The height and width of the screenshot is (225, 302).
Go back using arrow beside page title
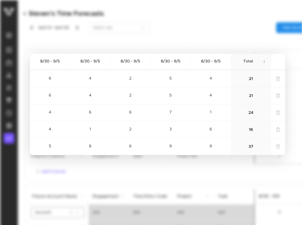(x=24, y=14)
